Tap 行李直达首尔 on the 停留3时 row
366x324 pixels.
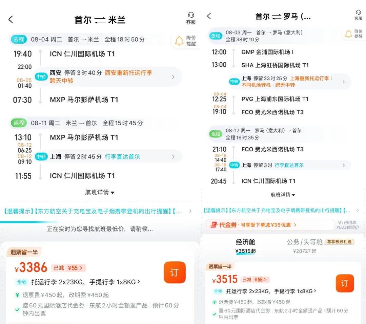[x=289, y=165]
